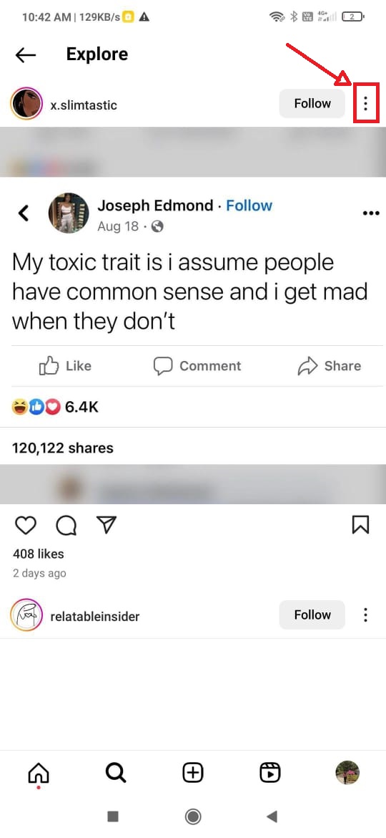Tap the back arrow beside Explore

(25, 54)
